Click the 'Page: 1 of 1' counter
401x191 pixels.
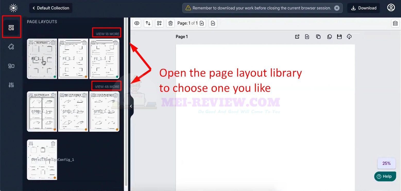point(187,23)
